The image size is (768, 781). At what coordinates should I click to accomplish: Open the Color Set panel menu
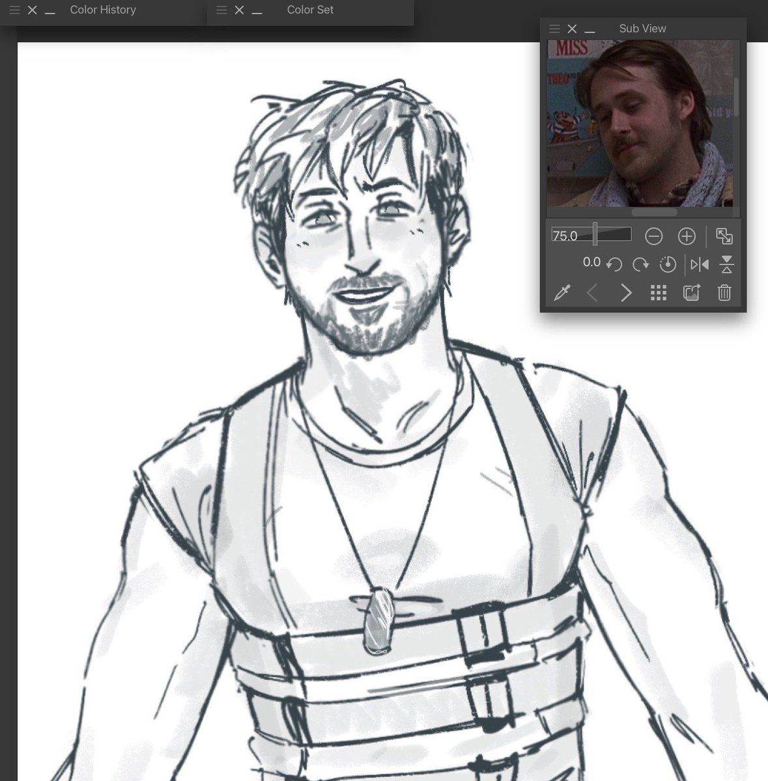(x=221, y=10)
